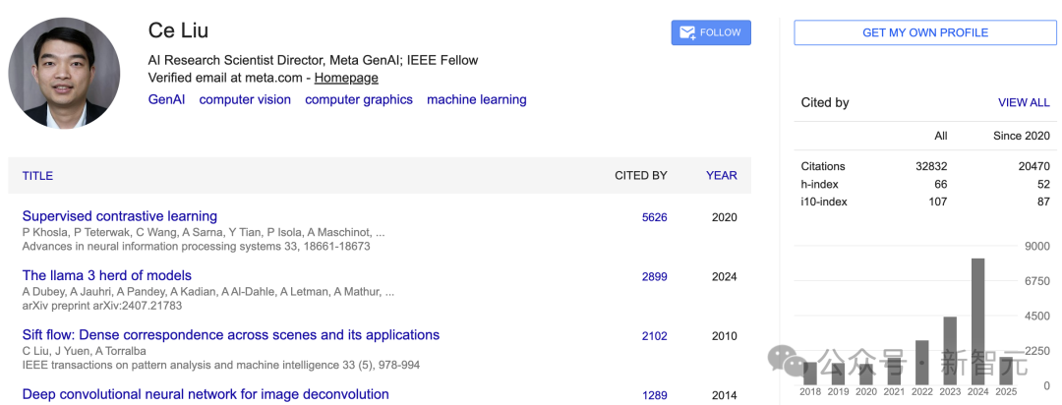The height and width of the screenshot is (405, 1062).
Task: Click the CITED BY column header
Action: coord(641,175)
